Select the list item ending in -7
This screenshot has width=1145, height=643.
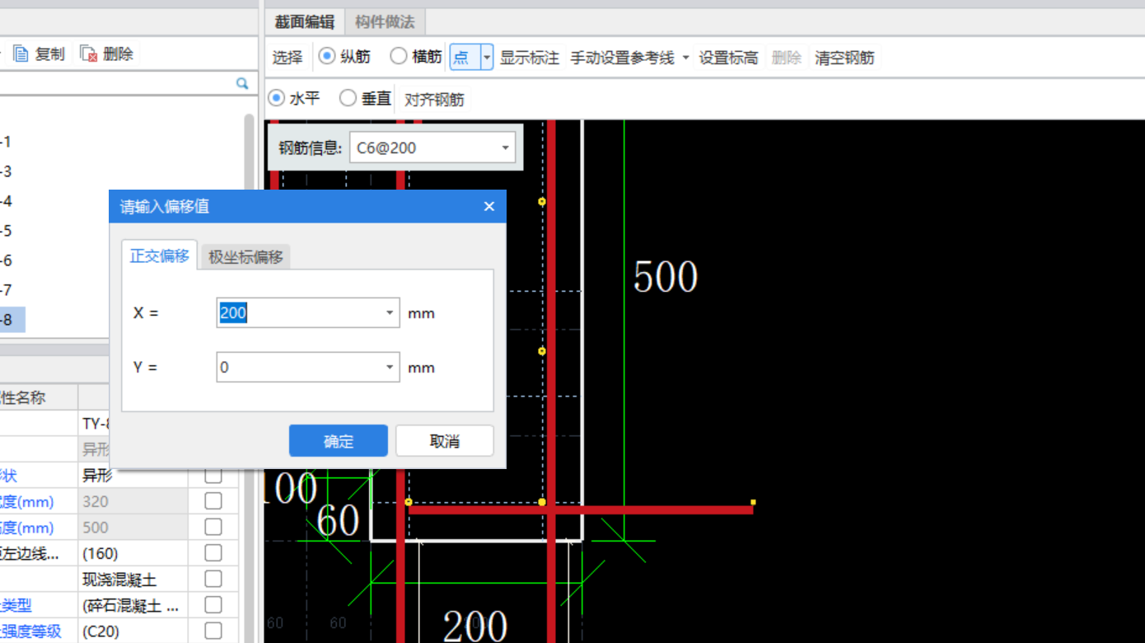tap(6, 290)
